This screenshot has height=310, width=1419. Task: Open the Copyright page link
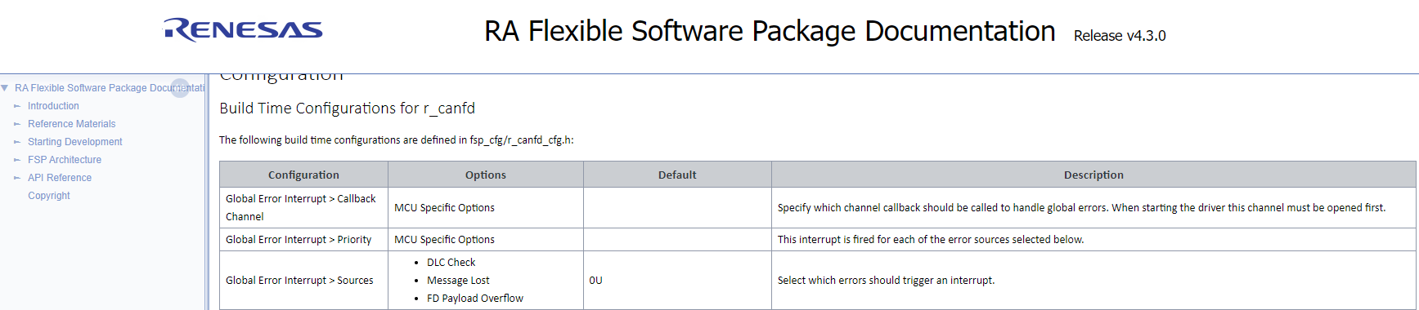[49, 196]
